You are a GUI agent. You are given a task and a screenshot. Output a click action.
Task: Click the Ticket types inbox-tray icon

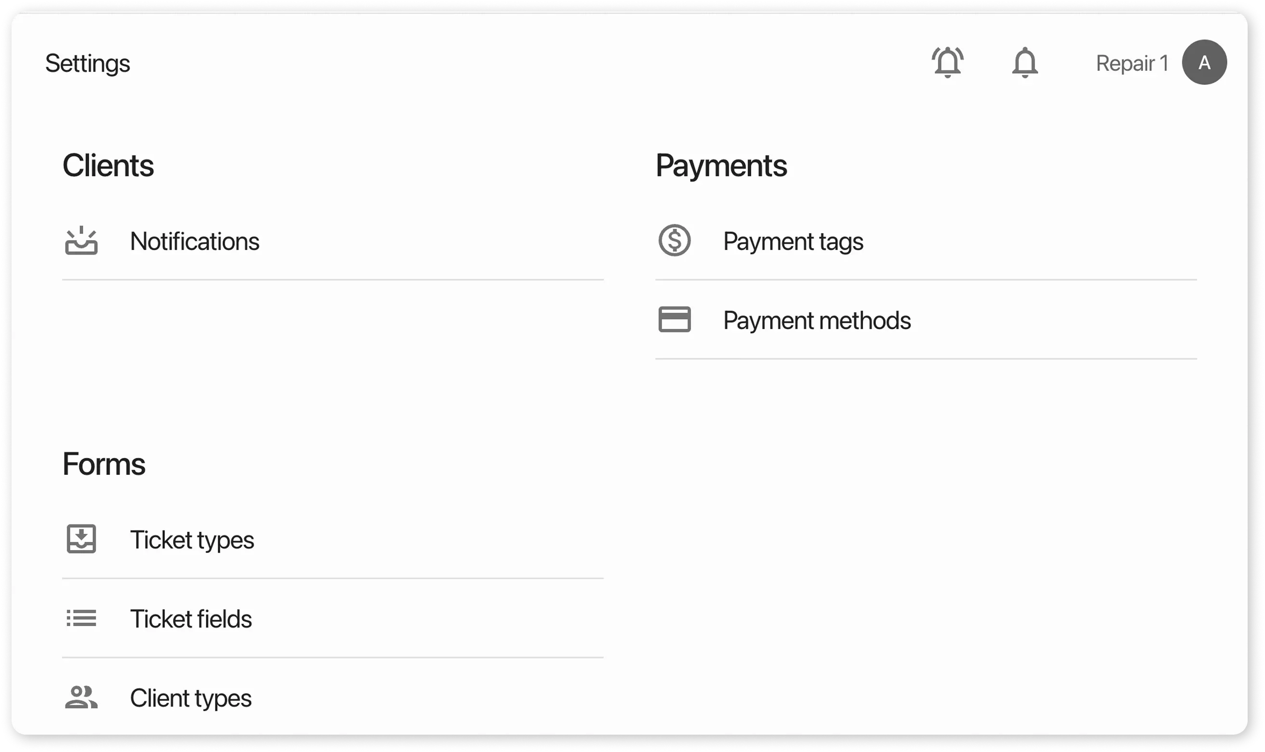click(x=81, y=540)
